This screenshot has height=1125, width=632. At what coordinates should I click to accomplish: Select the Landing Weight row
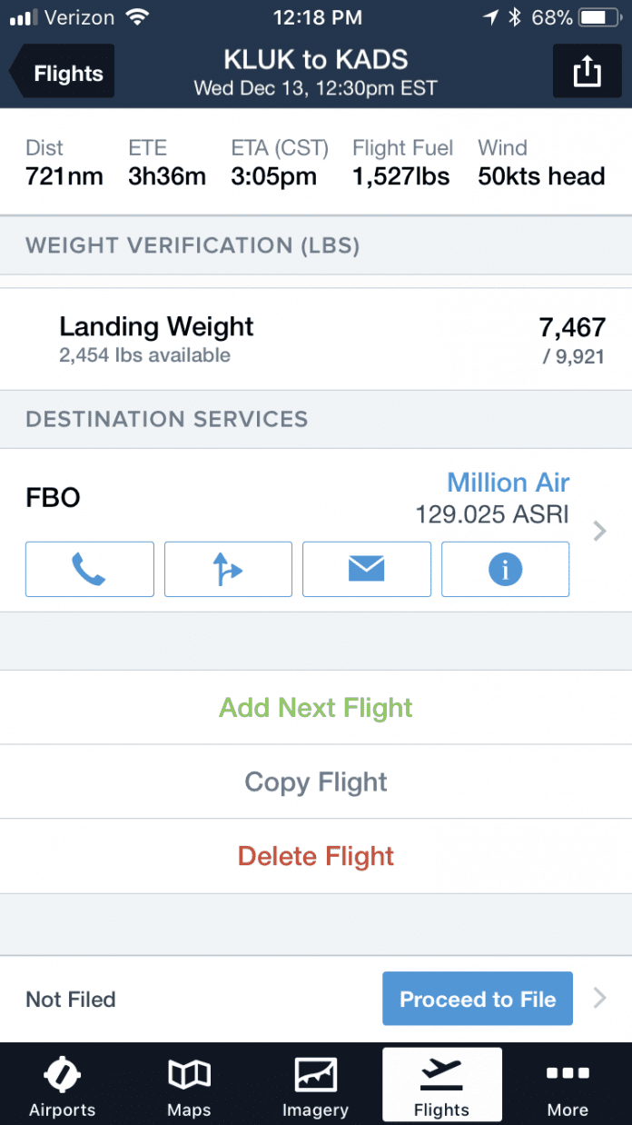(315, 337)
